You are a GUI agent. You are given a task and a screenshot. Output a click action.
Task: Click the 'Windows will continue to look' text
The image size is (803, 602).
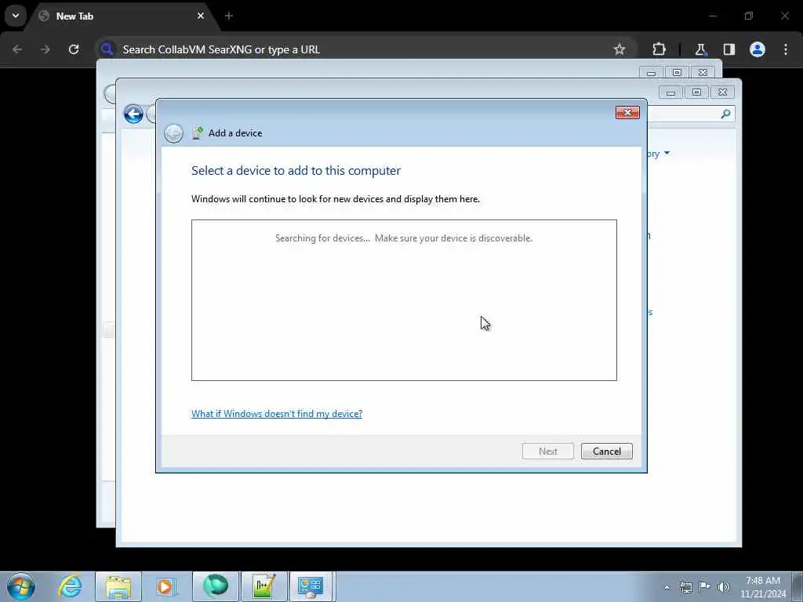click(336, 199)
